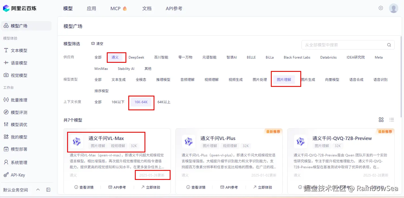Click the 通义千问VL-Max card title
This screenshot has height=198, width=404.
point(106,138)
